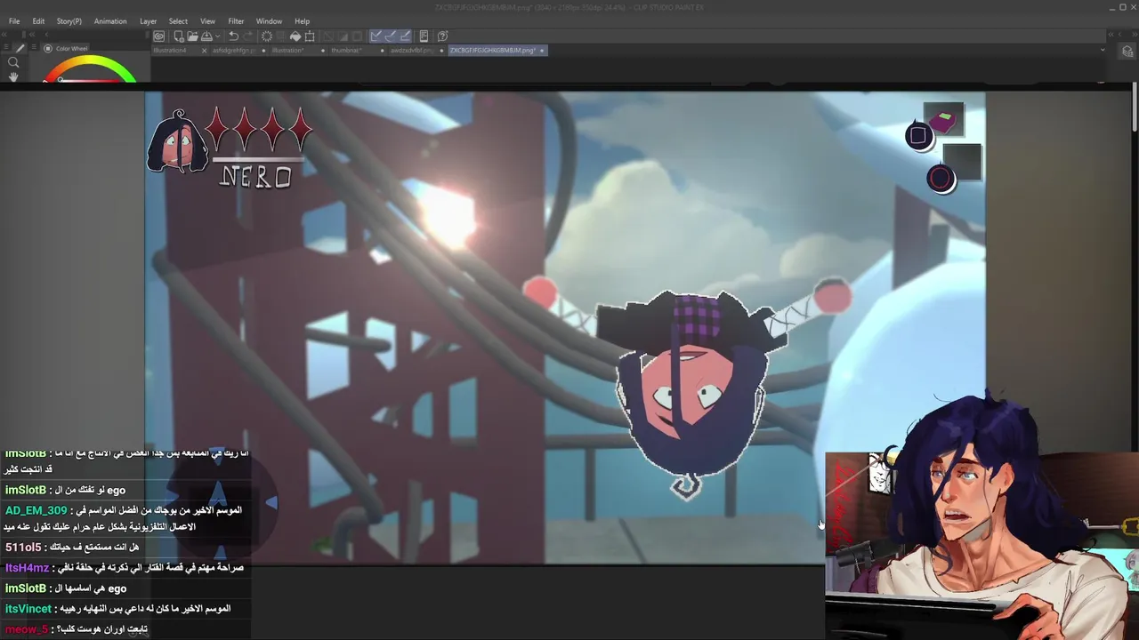Click the red circle button prompt on canvas

click(x=941, y=179)
